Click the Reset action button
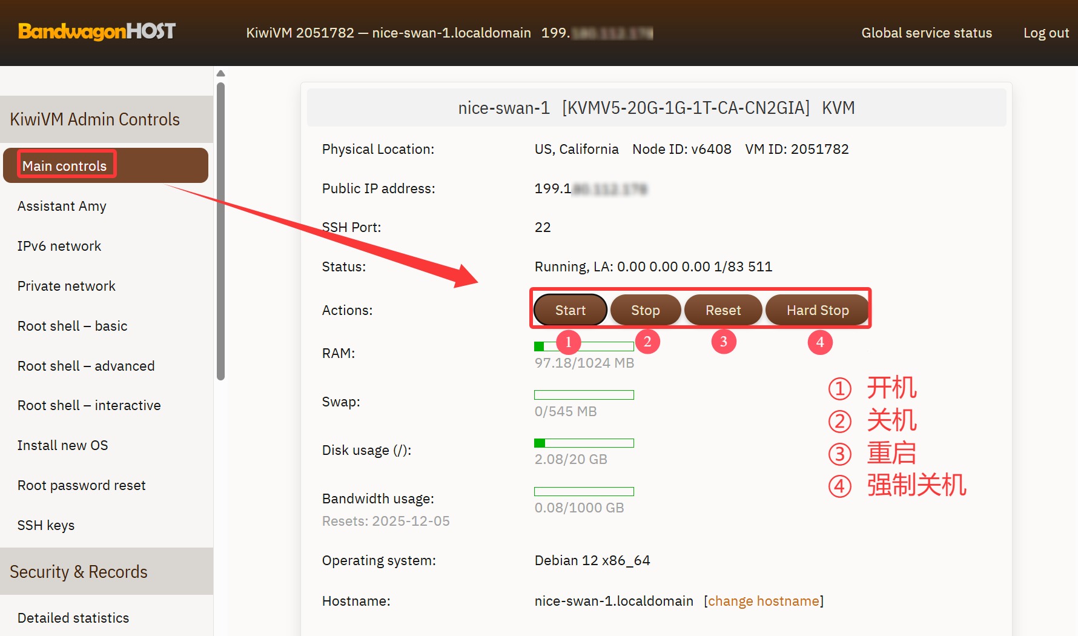This screenshot has width=1078, height=636. coord(723,310)
